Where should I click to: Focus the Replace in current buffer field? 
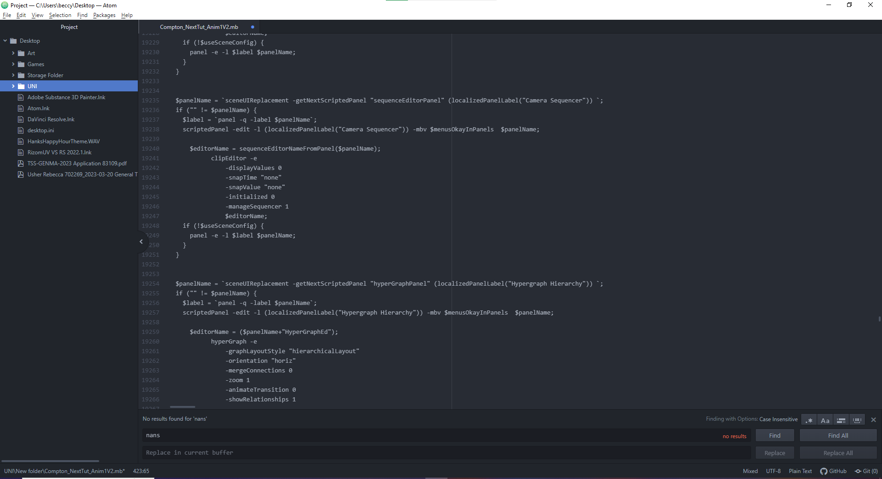click(446, 453)
